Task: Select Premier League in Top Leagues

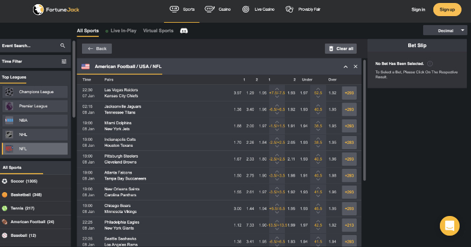Action: click(35, 106)
